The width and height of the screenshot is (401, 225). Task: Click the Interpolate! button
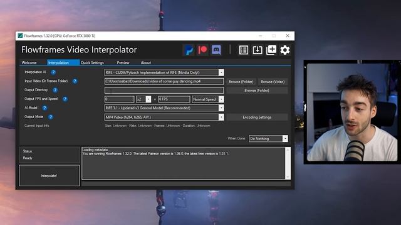[49, 176]
